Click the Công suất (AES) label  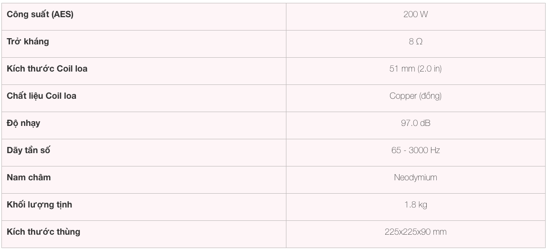[x=40, y=14]
